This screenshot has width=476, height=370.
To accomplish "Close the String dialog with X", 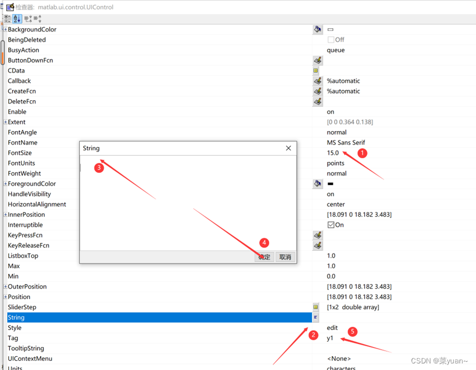I will click(288, 148).
